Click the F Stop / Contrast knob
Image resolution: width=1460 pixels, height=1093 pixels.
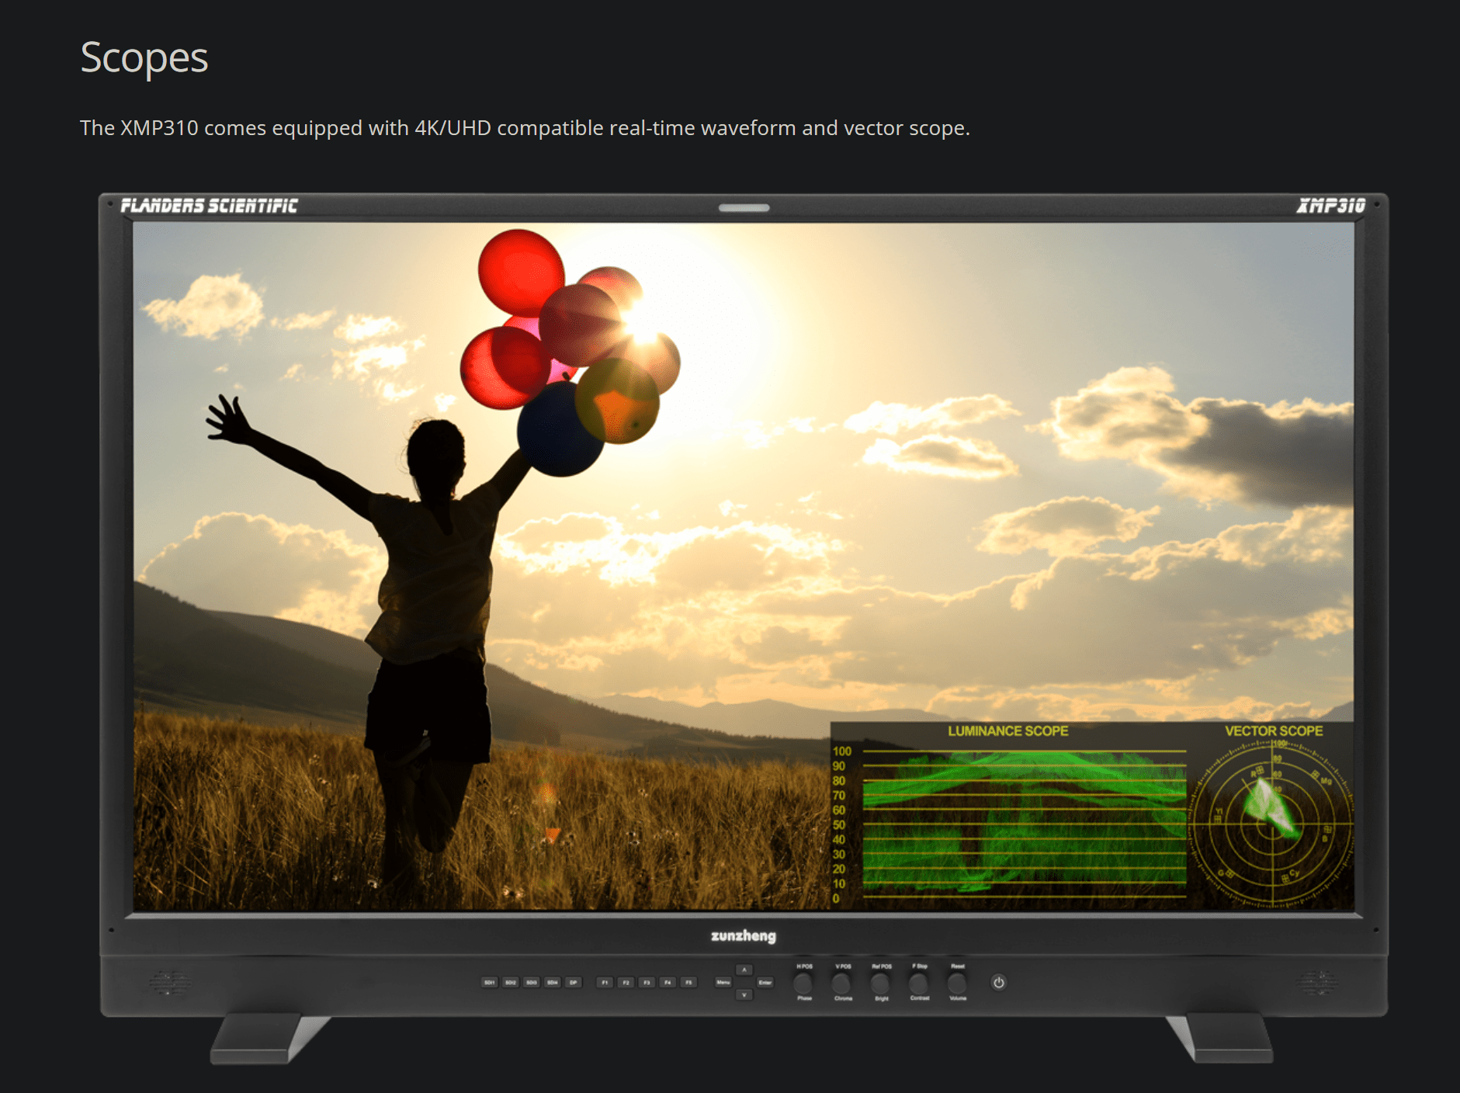click(x=919, y=983)
